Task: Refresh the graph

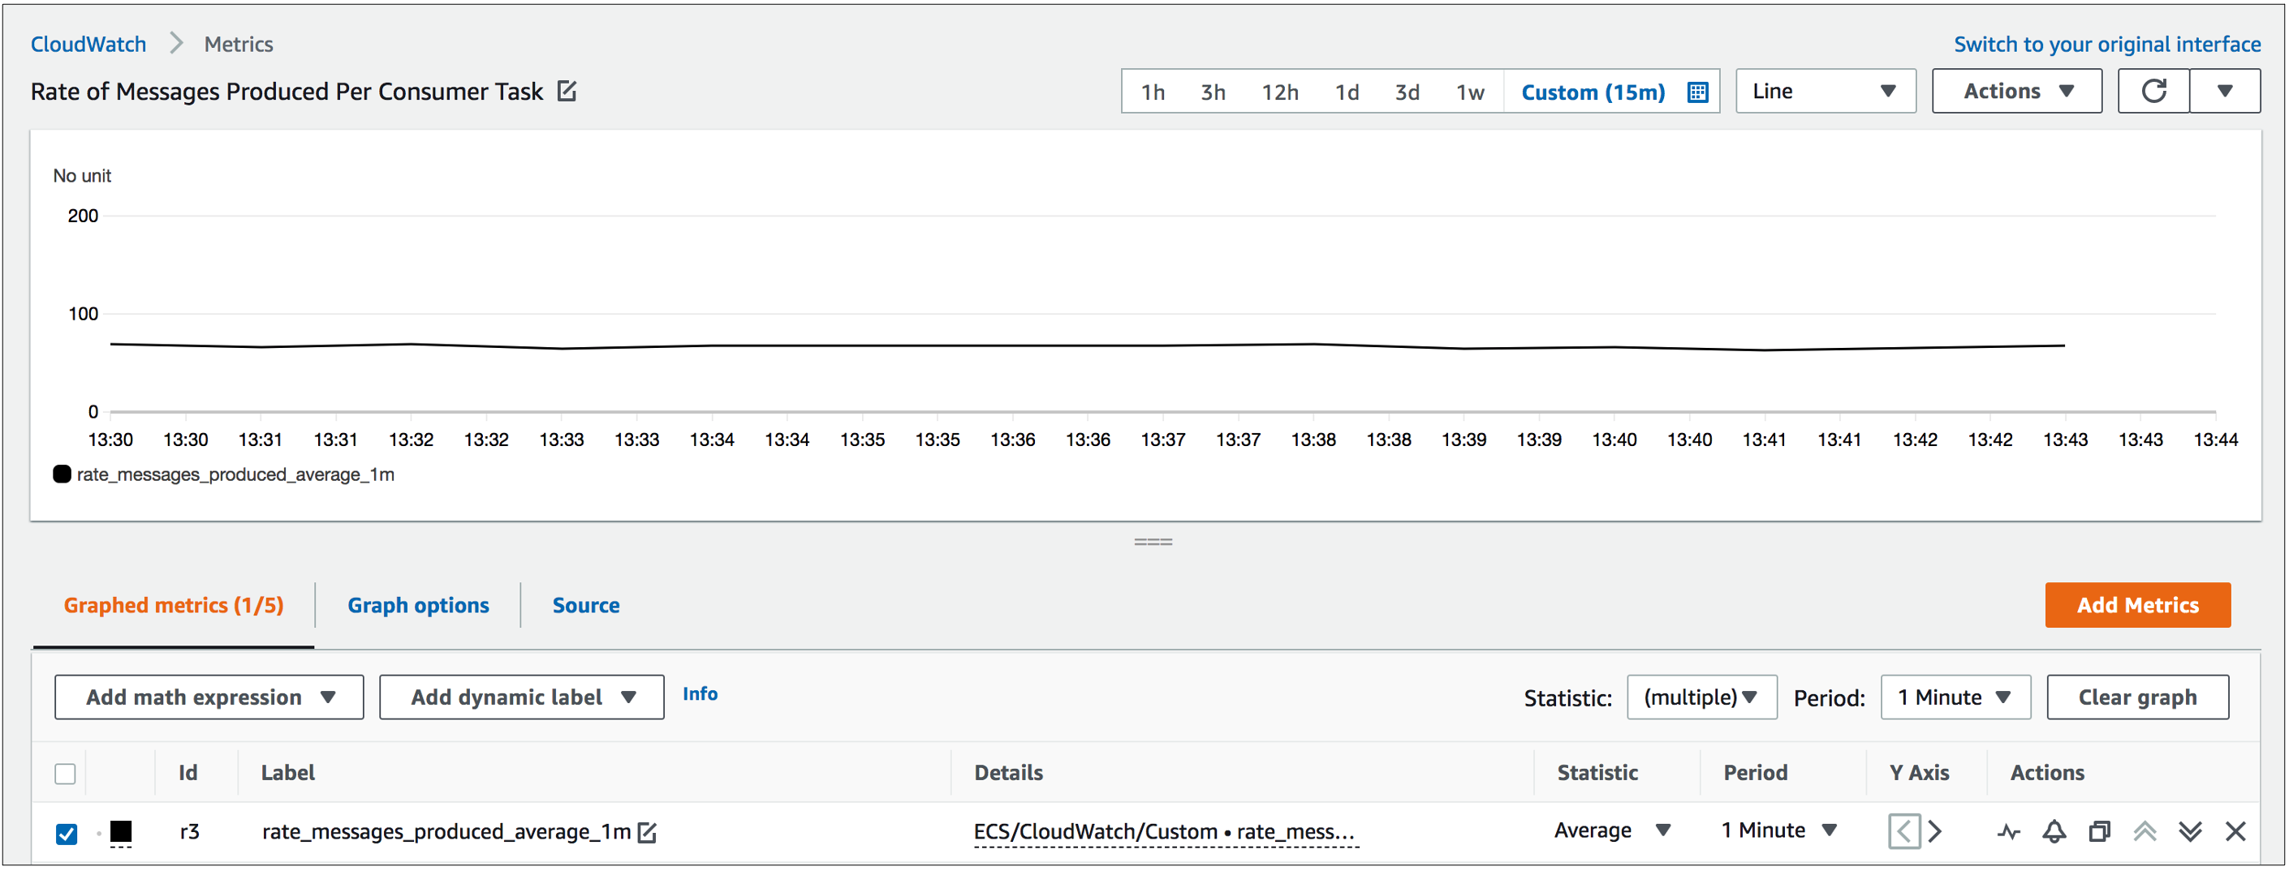Action: point(2153,92)
